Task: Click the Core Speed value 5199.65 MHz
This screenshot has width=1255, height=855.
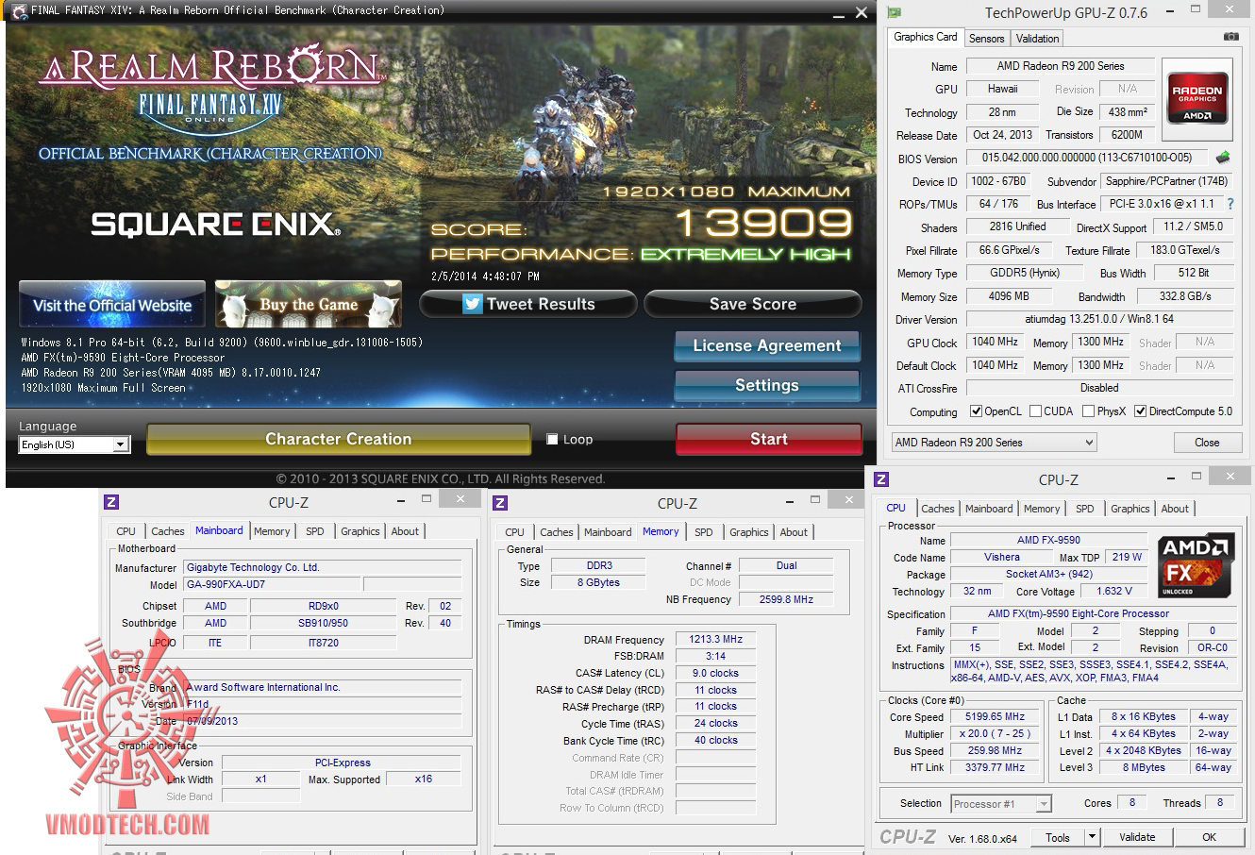Action: (x=995, y=717)
